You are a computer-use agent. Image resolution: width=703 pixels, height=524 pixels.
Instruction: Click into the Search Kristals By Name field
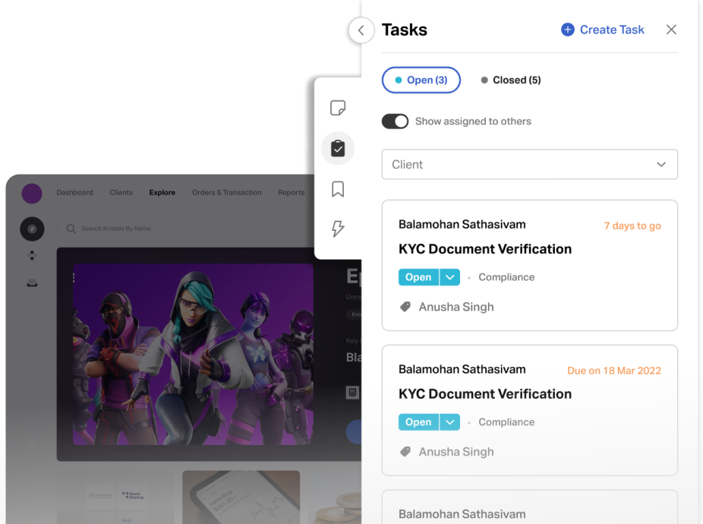click(116, 229)
